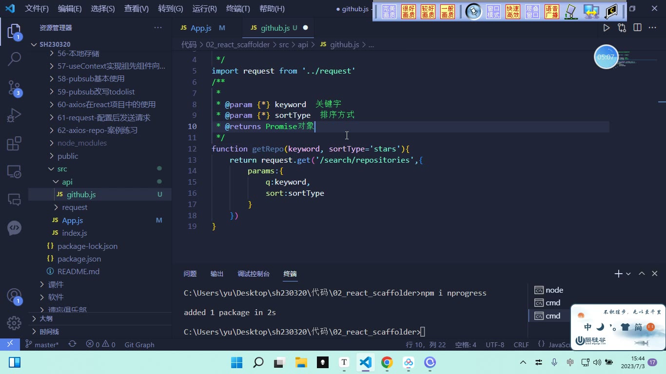Click the Run Code play icon
Viewport: 666px width, 374px height.
606,28
